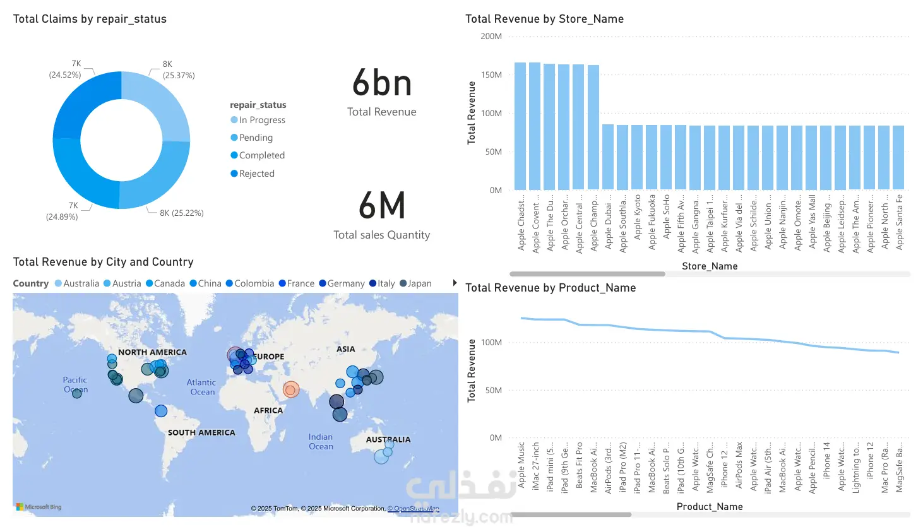
Task: Select the Apple Chadst... bar in store chart
Action: coord(520,126)
